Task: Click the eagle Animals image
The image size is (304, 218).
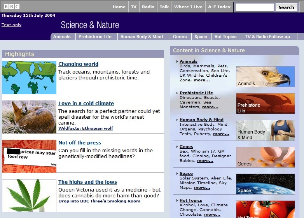Action: click(265, 76)
